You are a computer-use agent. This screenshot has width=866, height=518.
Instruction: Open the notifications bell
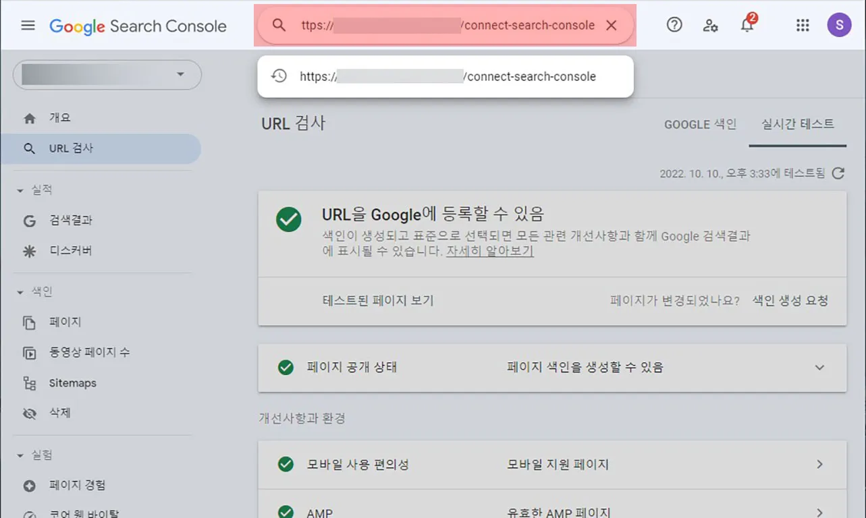click(x=747, y=25)
